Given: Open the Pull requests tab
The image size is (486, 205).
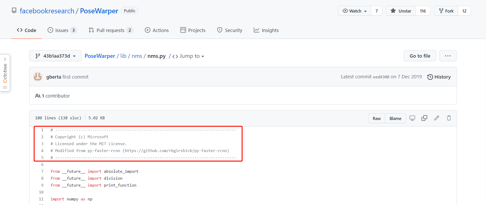Looking at the screenshot, I should pyautogui.click(x=111, y=30).
